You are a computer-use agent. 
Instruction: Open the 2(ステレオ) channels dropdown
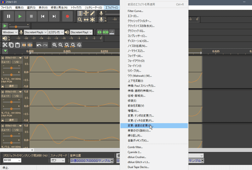pyautogui.click(x=56, y=32)
